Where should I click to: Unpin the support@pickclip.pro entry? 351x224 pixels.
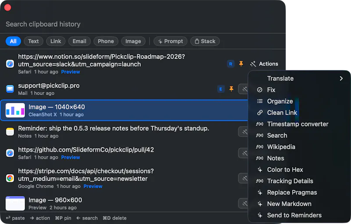[231, 89]
